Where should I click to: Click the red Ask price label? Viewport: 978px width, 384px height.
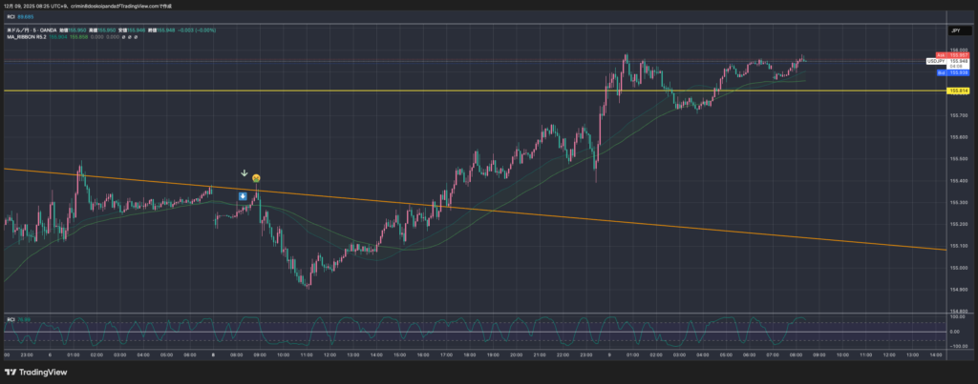tap(958, 55)
